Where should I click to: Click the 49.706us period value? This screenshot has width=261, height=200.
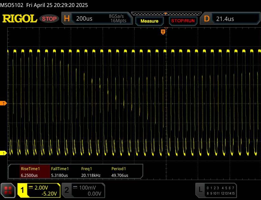[120, 175]
